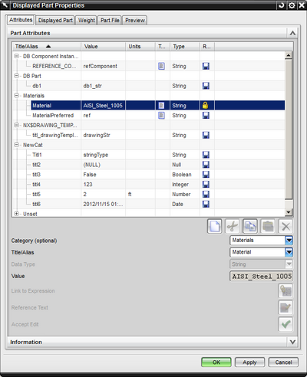Click the db1_str value cell
This screenshot has height=377, width=307.
coord(104,86)
